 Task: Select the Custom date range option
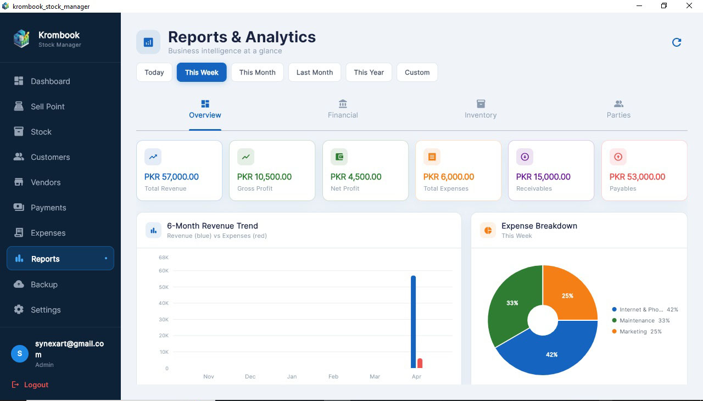pos(417,72)
